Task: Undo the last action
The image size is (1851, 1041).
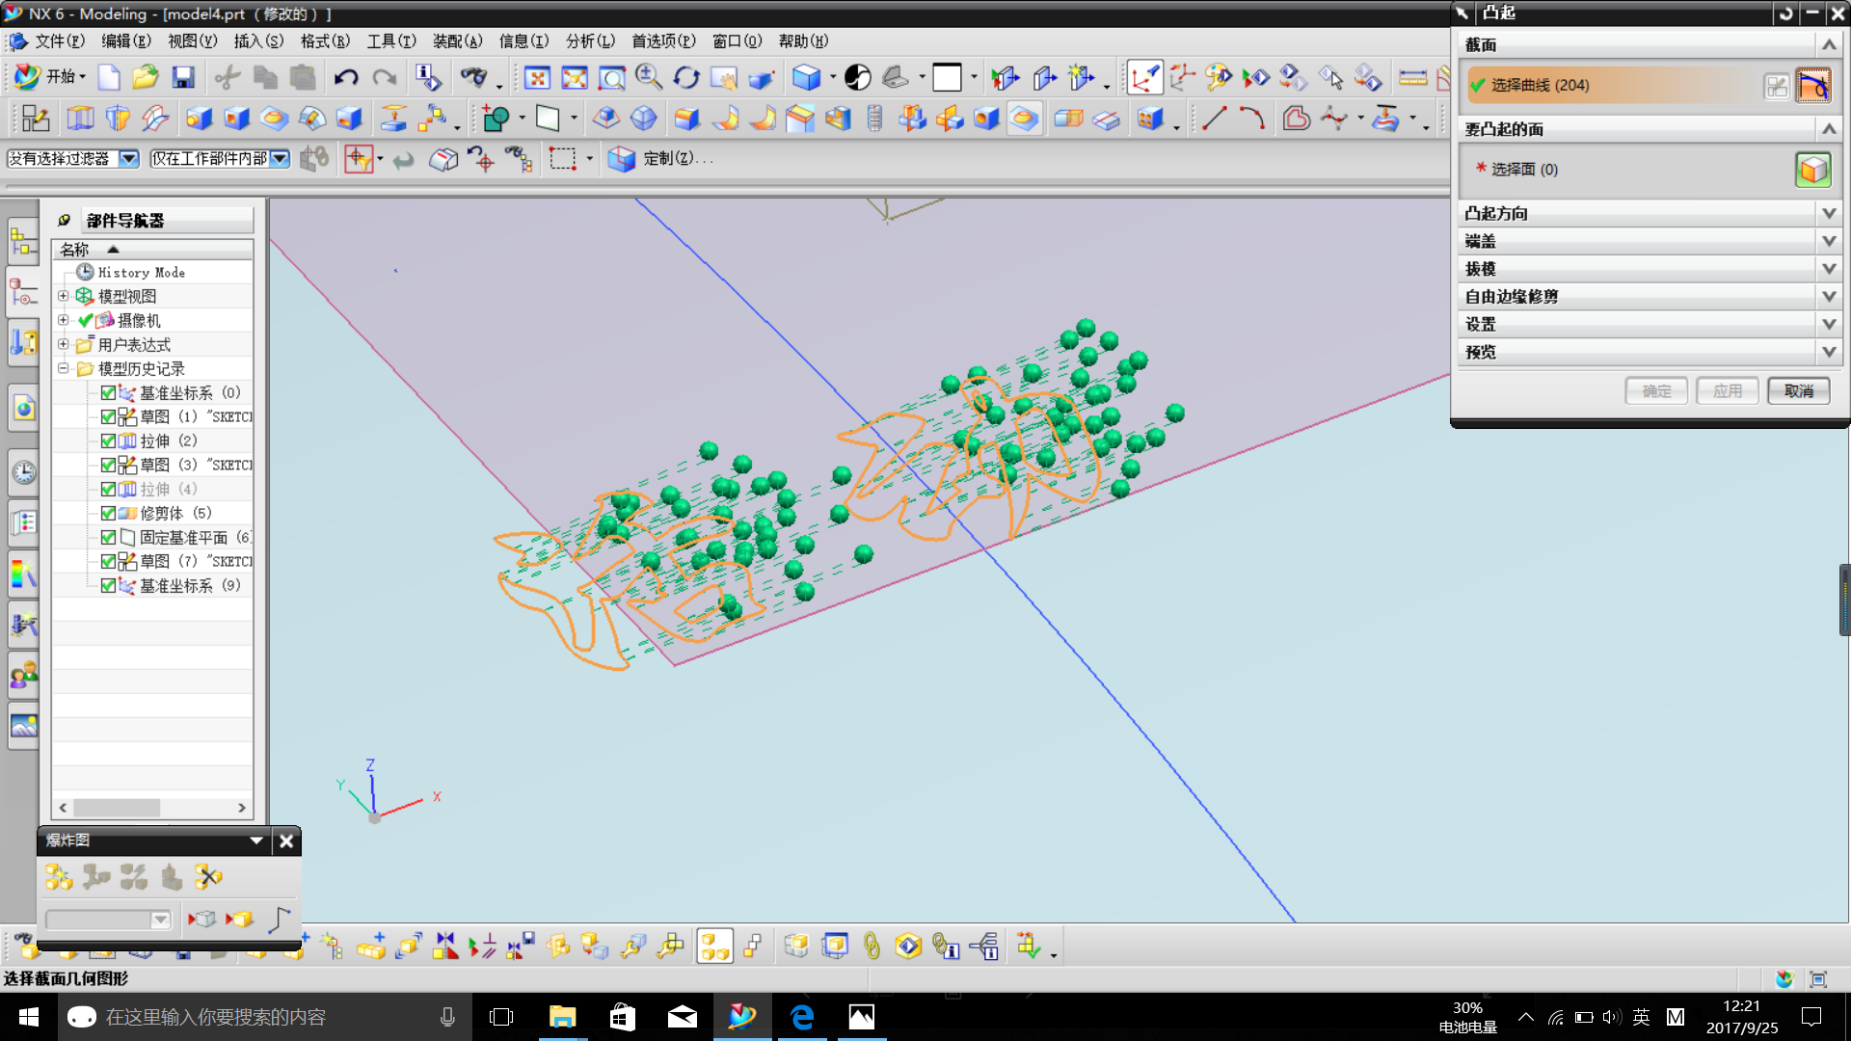Action: [346, 78]
